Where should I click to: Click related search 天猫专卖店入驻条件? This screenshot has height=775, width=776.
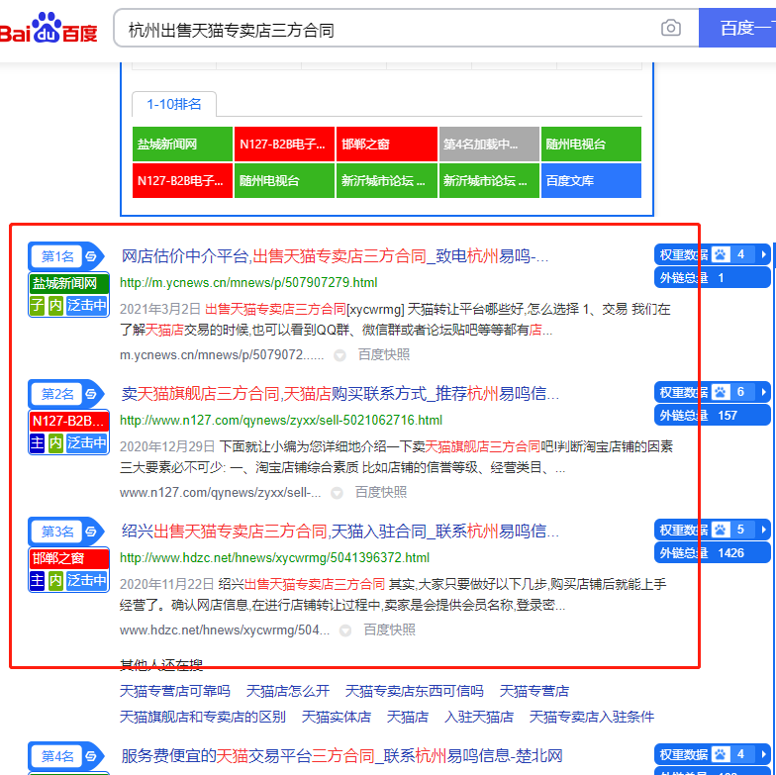pyautogui.click(x=592, y=717)
